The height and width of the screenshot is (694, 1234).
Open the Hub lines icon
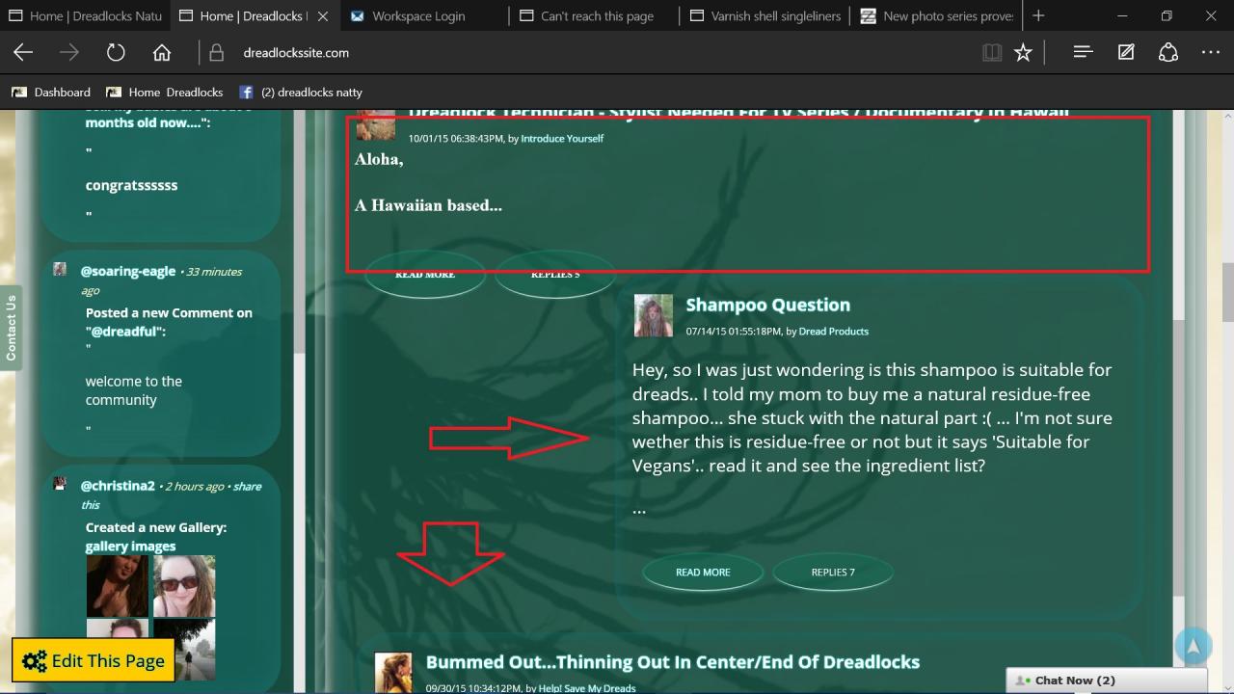[1083, 53]
